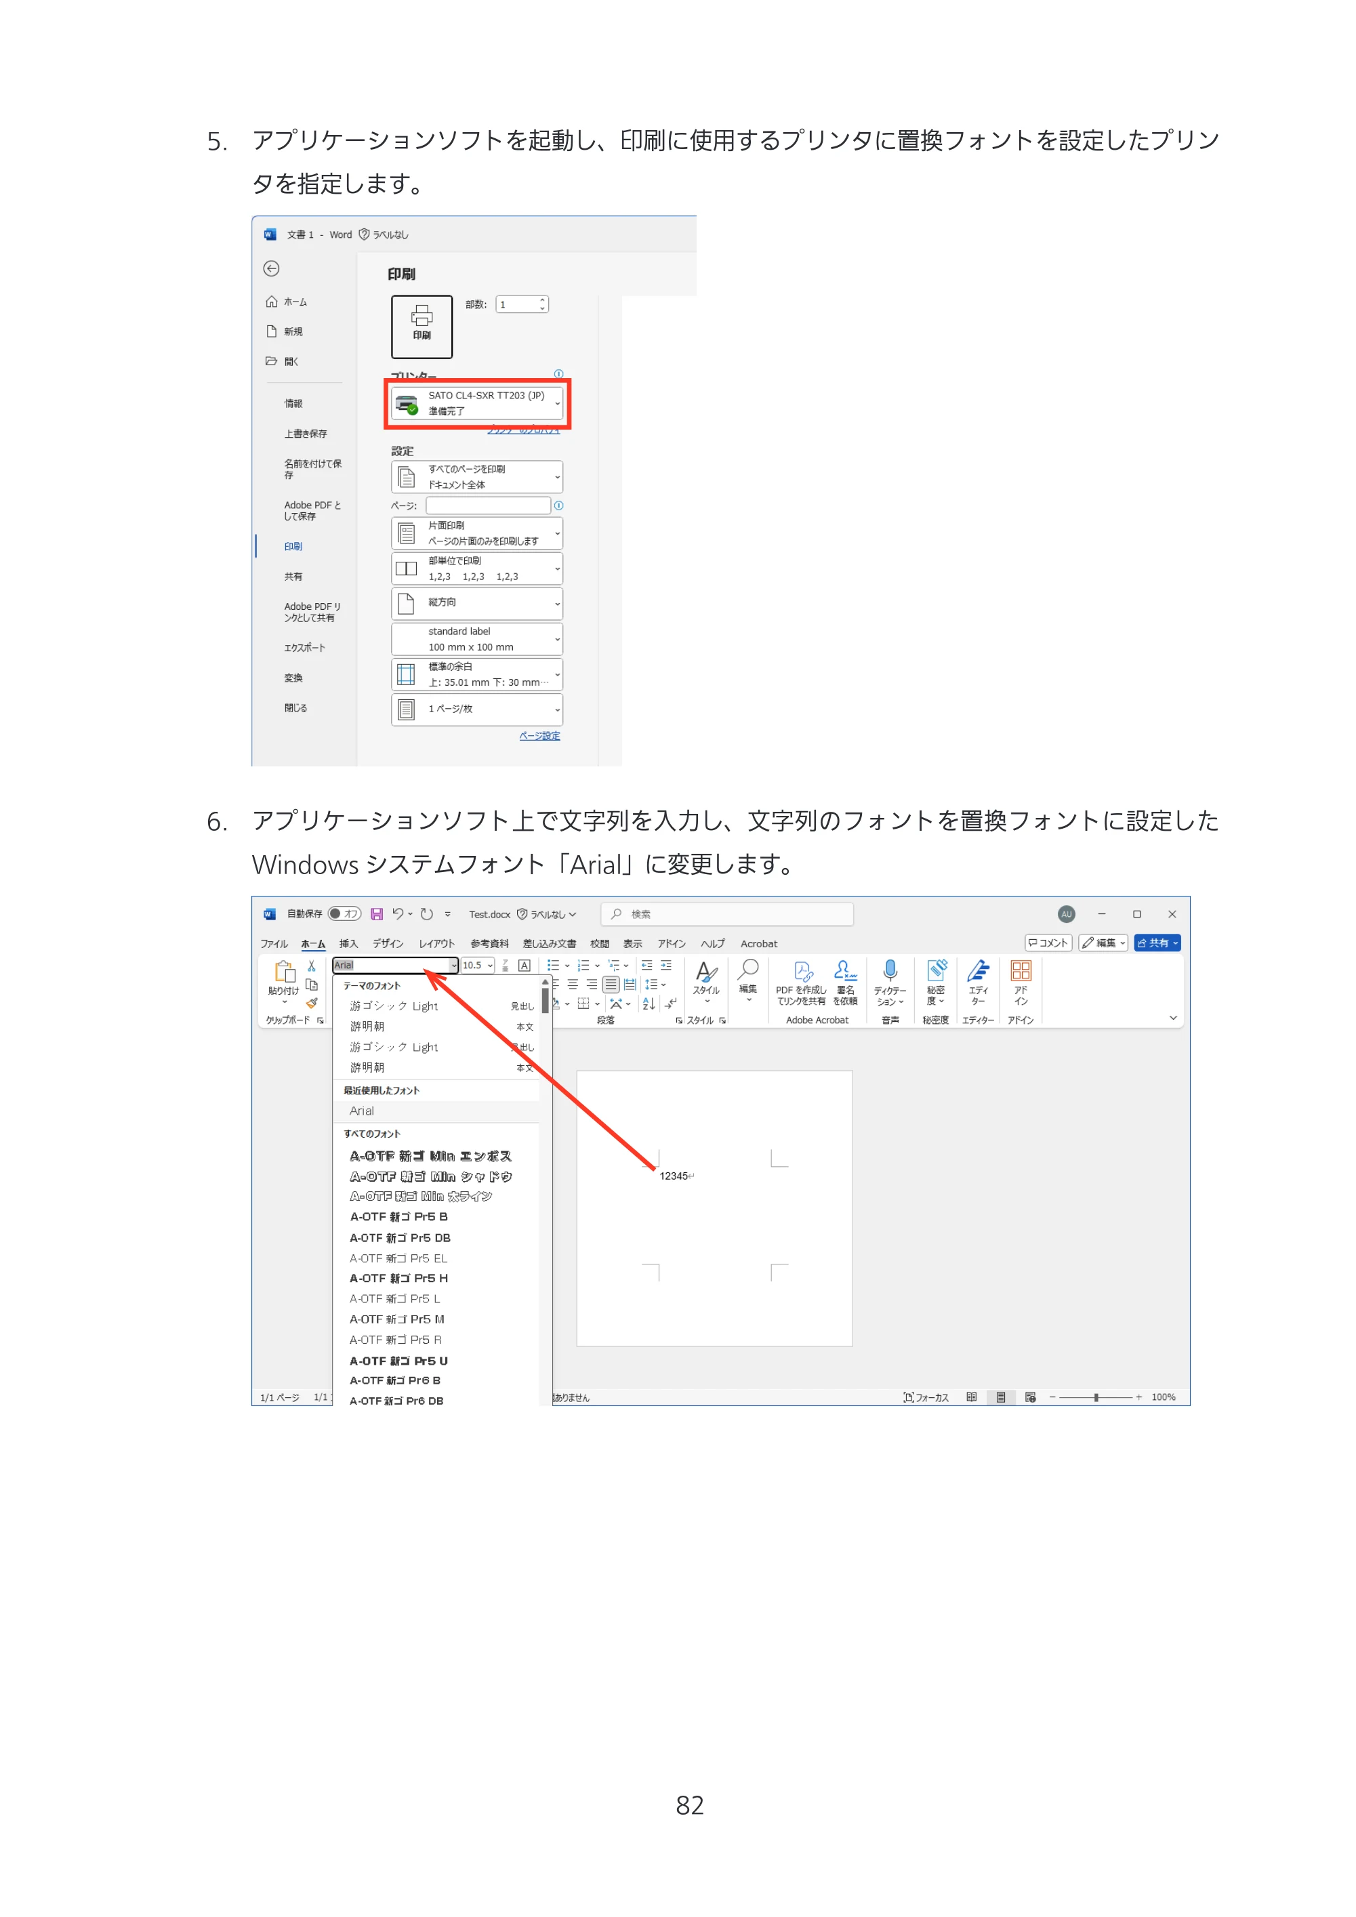Viewport: 1356px width, 1917px height.
Task: Open the 縦方向 orientation dropdown
Action: [x=478, y=603]
